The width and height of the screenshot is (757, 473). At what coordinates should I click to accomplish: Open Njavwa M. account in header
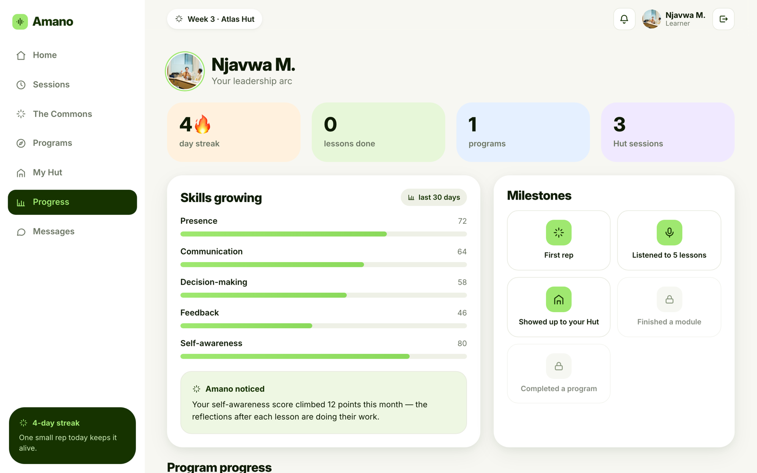tap(674, 19)
